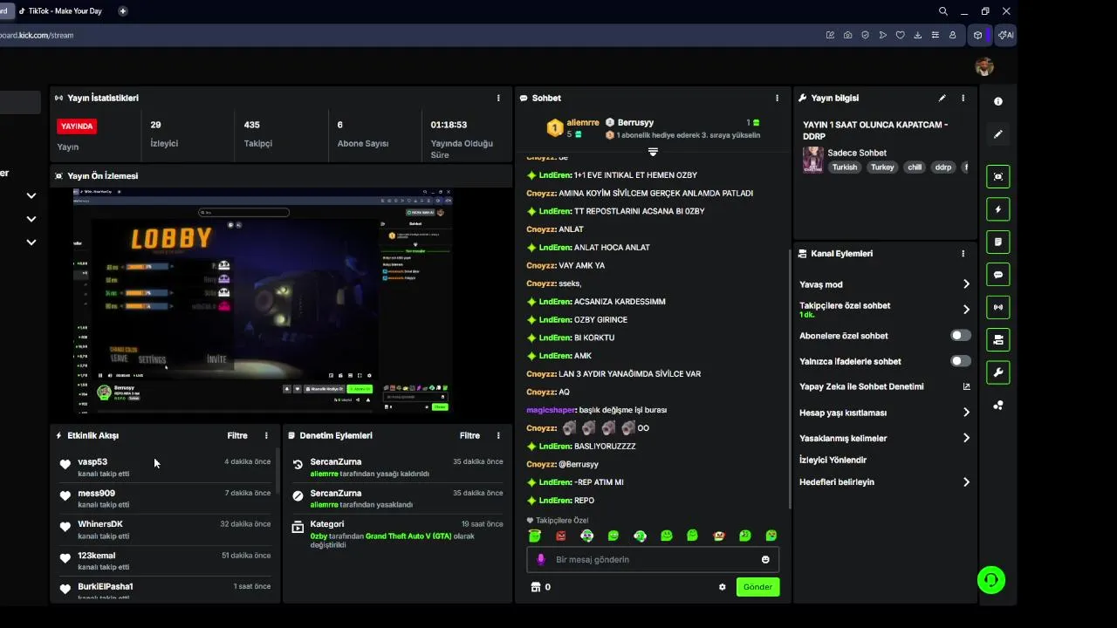Open Sohbet panel options menu
1117x628 pixels.
pyautogui.click(x=778, y=98)
